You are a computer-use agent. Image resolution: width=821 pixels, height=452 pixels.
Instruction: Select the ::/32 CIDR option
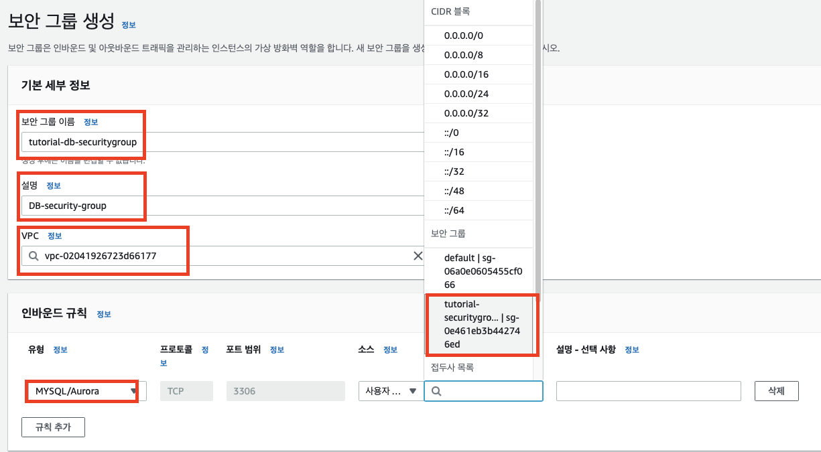(479, 171)
